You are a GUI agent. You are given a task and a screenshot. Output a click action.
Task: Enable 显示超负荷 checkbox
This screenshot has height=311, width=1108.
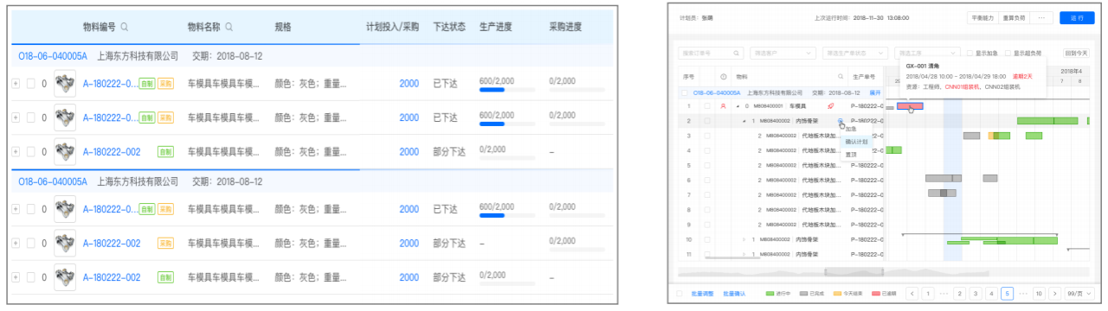click(1008, 53)
